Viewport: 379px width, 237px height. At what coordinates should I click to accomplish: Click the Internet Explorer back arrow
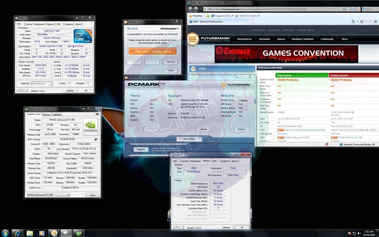[190, 9]
